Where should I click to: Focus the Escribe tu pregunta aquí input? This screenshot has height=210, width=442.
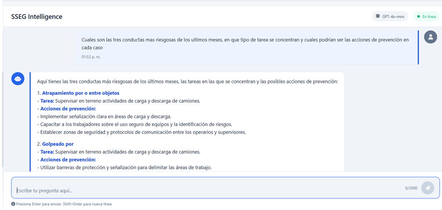point(225,188)
